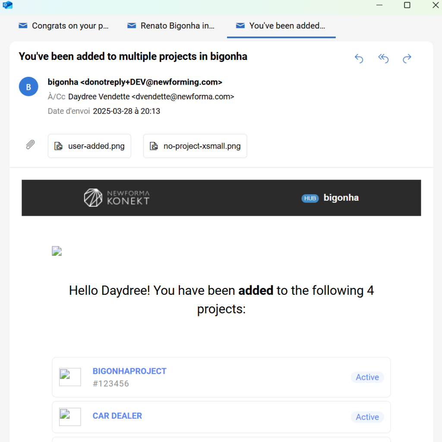Switch to the 'Congrats on your p...' tab

point(64,25)
